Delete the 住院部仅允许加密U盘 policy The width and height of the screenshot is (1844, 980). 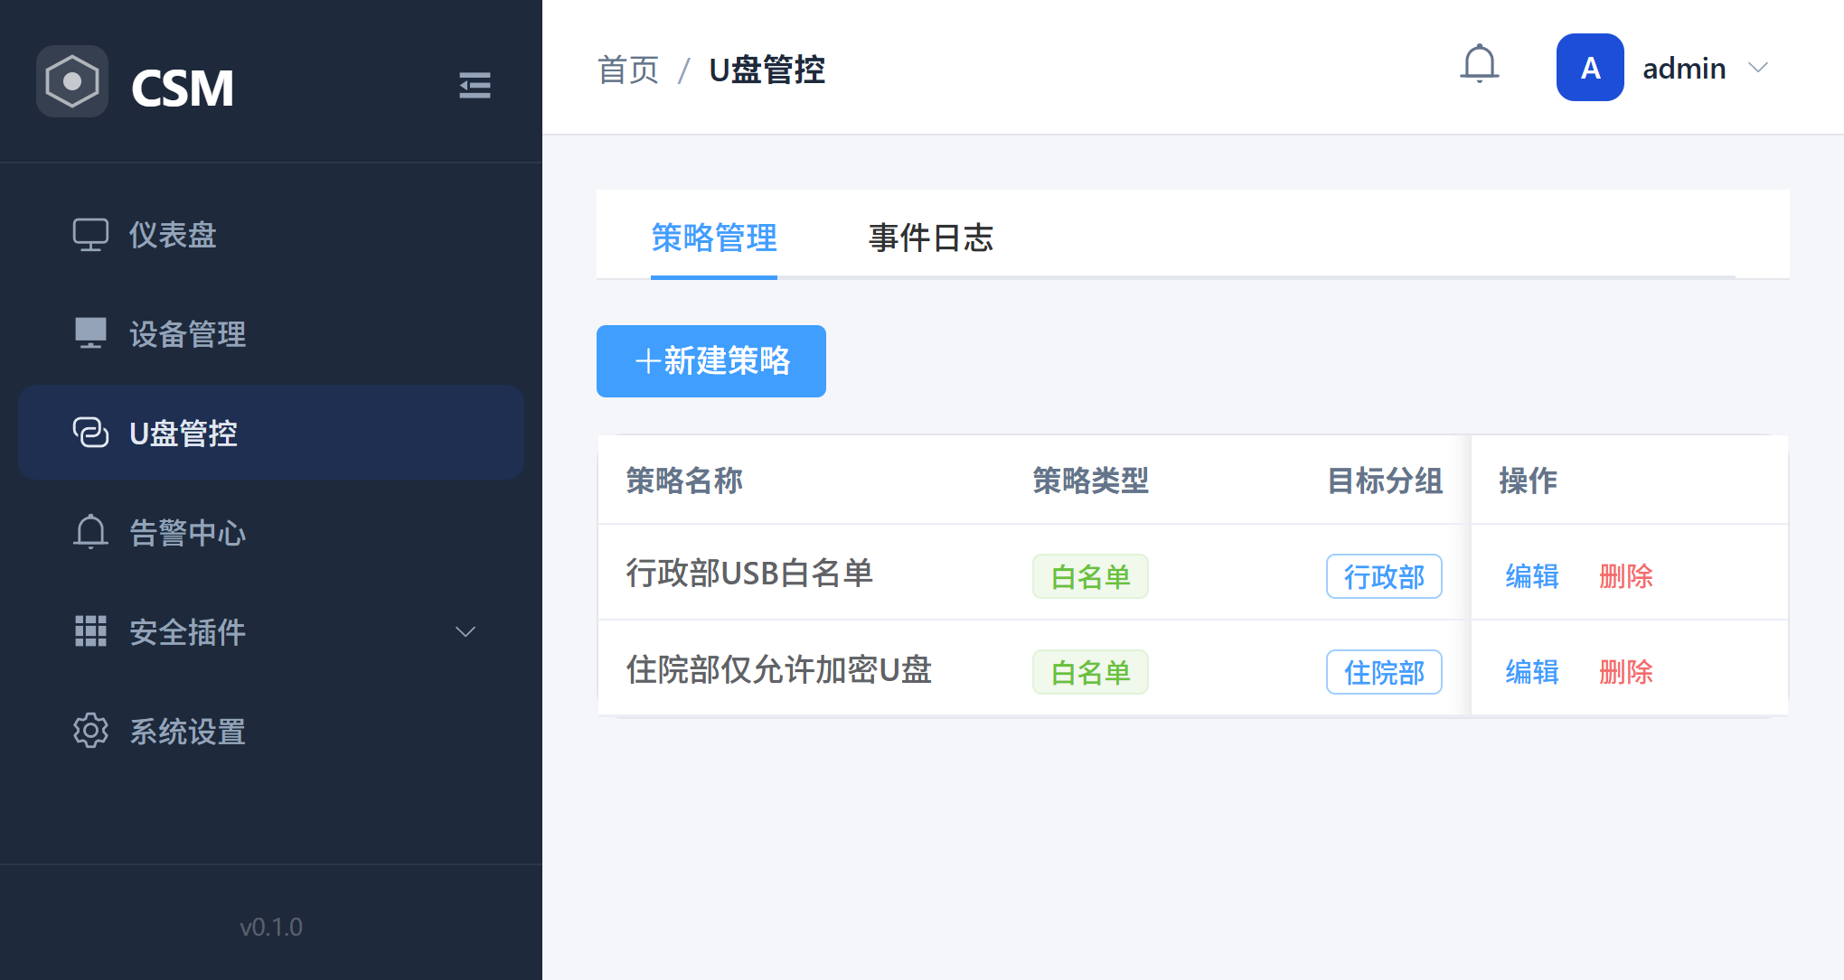click(1625, 672)
